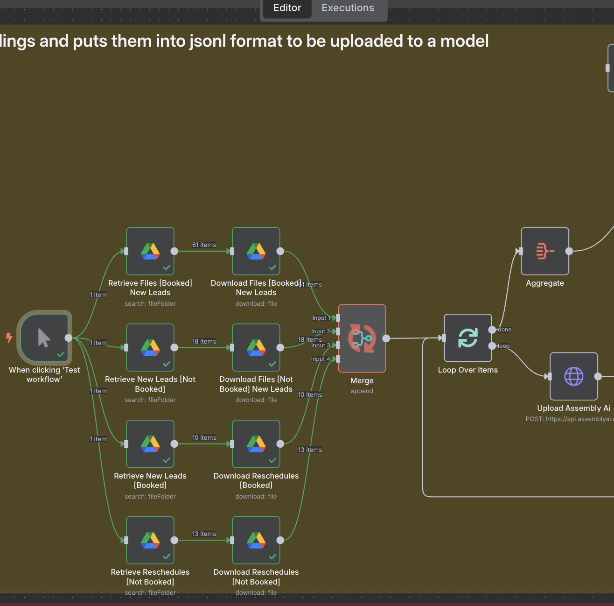
Task: Click the 'done' output of Loop Over Items
Action: pos(492,330)
